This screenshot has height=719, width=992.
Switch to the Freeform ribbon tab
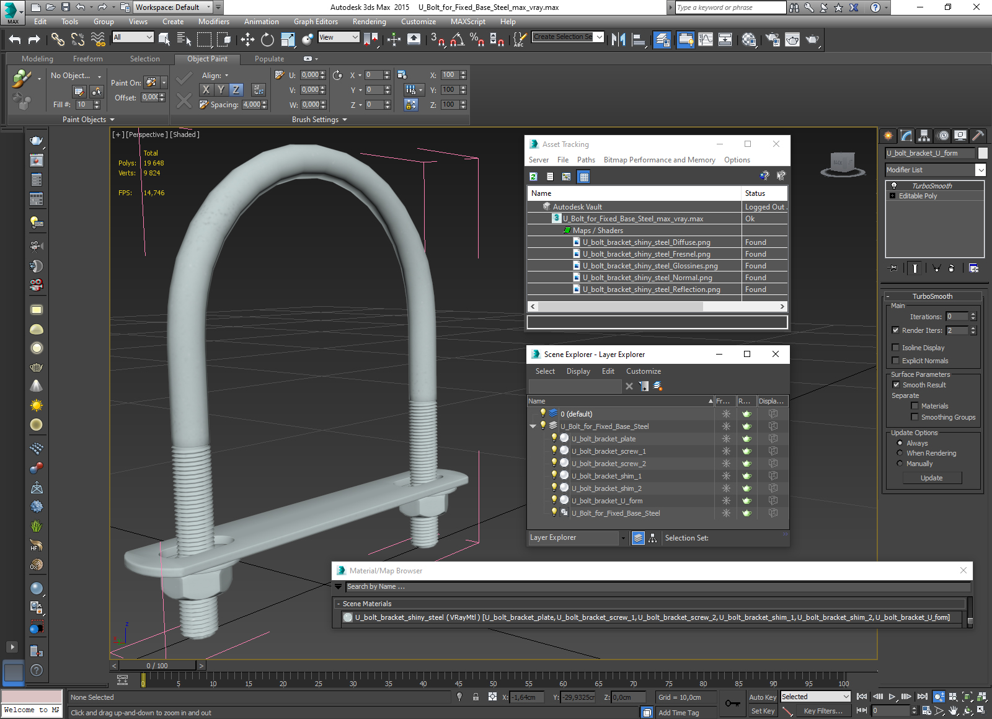(88, 59)
